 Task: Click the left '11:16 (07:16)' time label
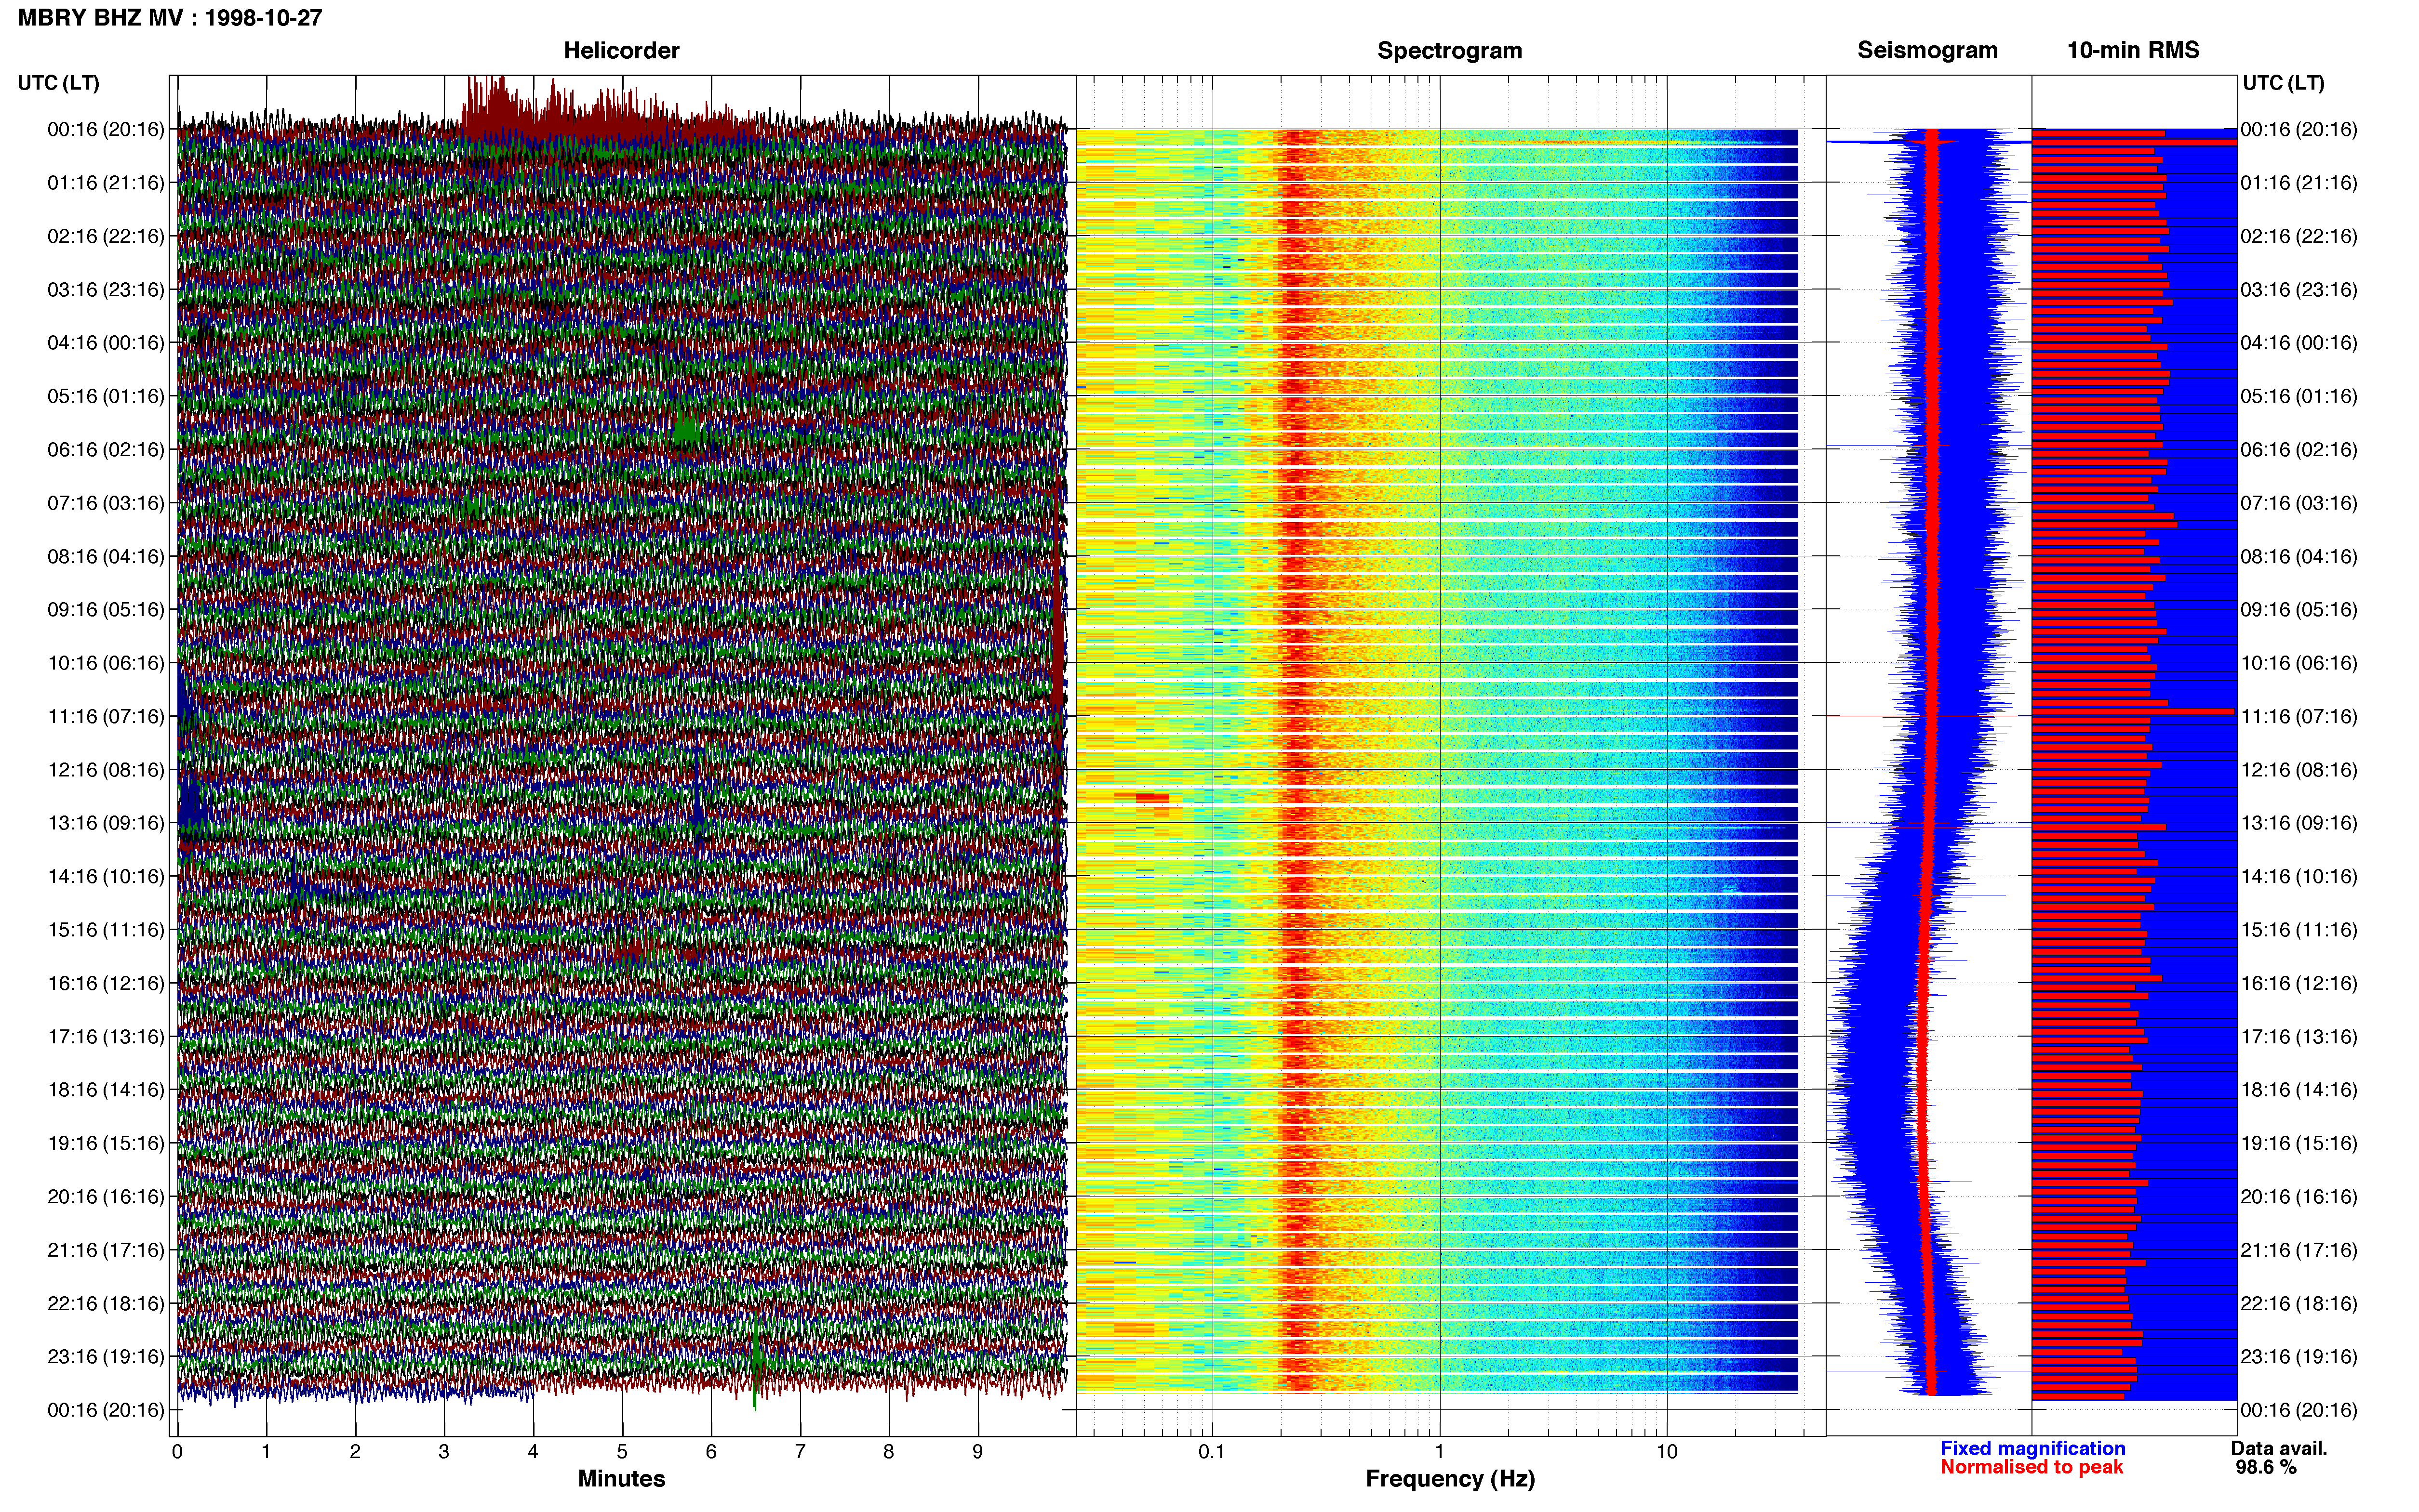click(106, 717)
